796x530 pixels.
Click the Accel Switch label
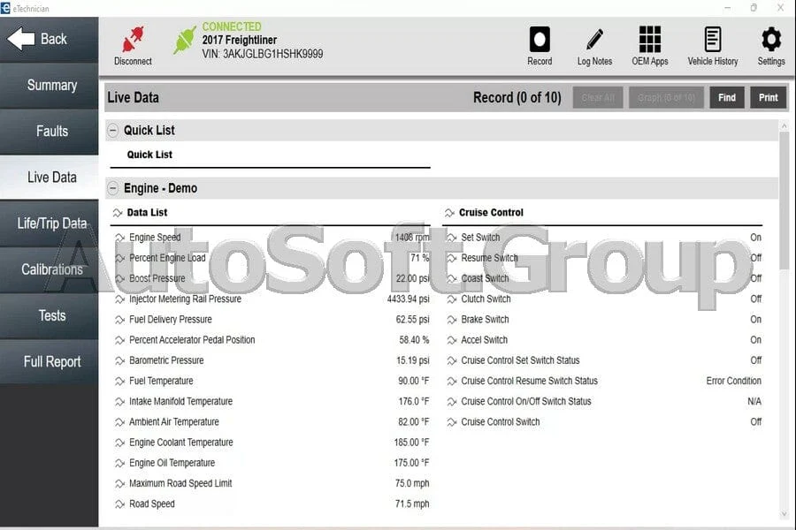pos(485,340)
